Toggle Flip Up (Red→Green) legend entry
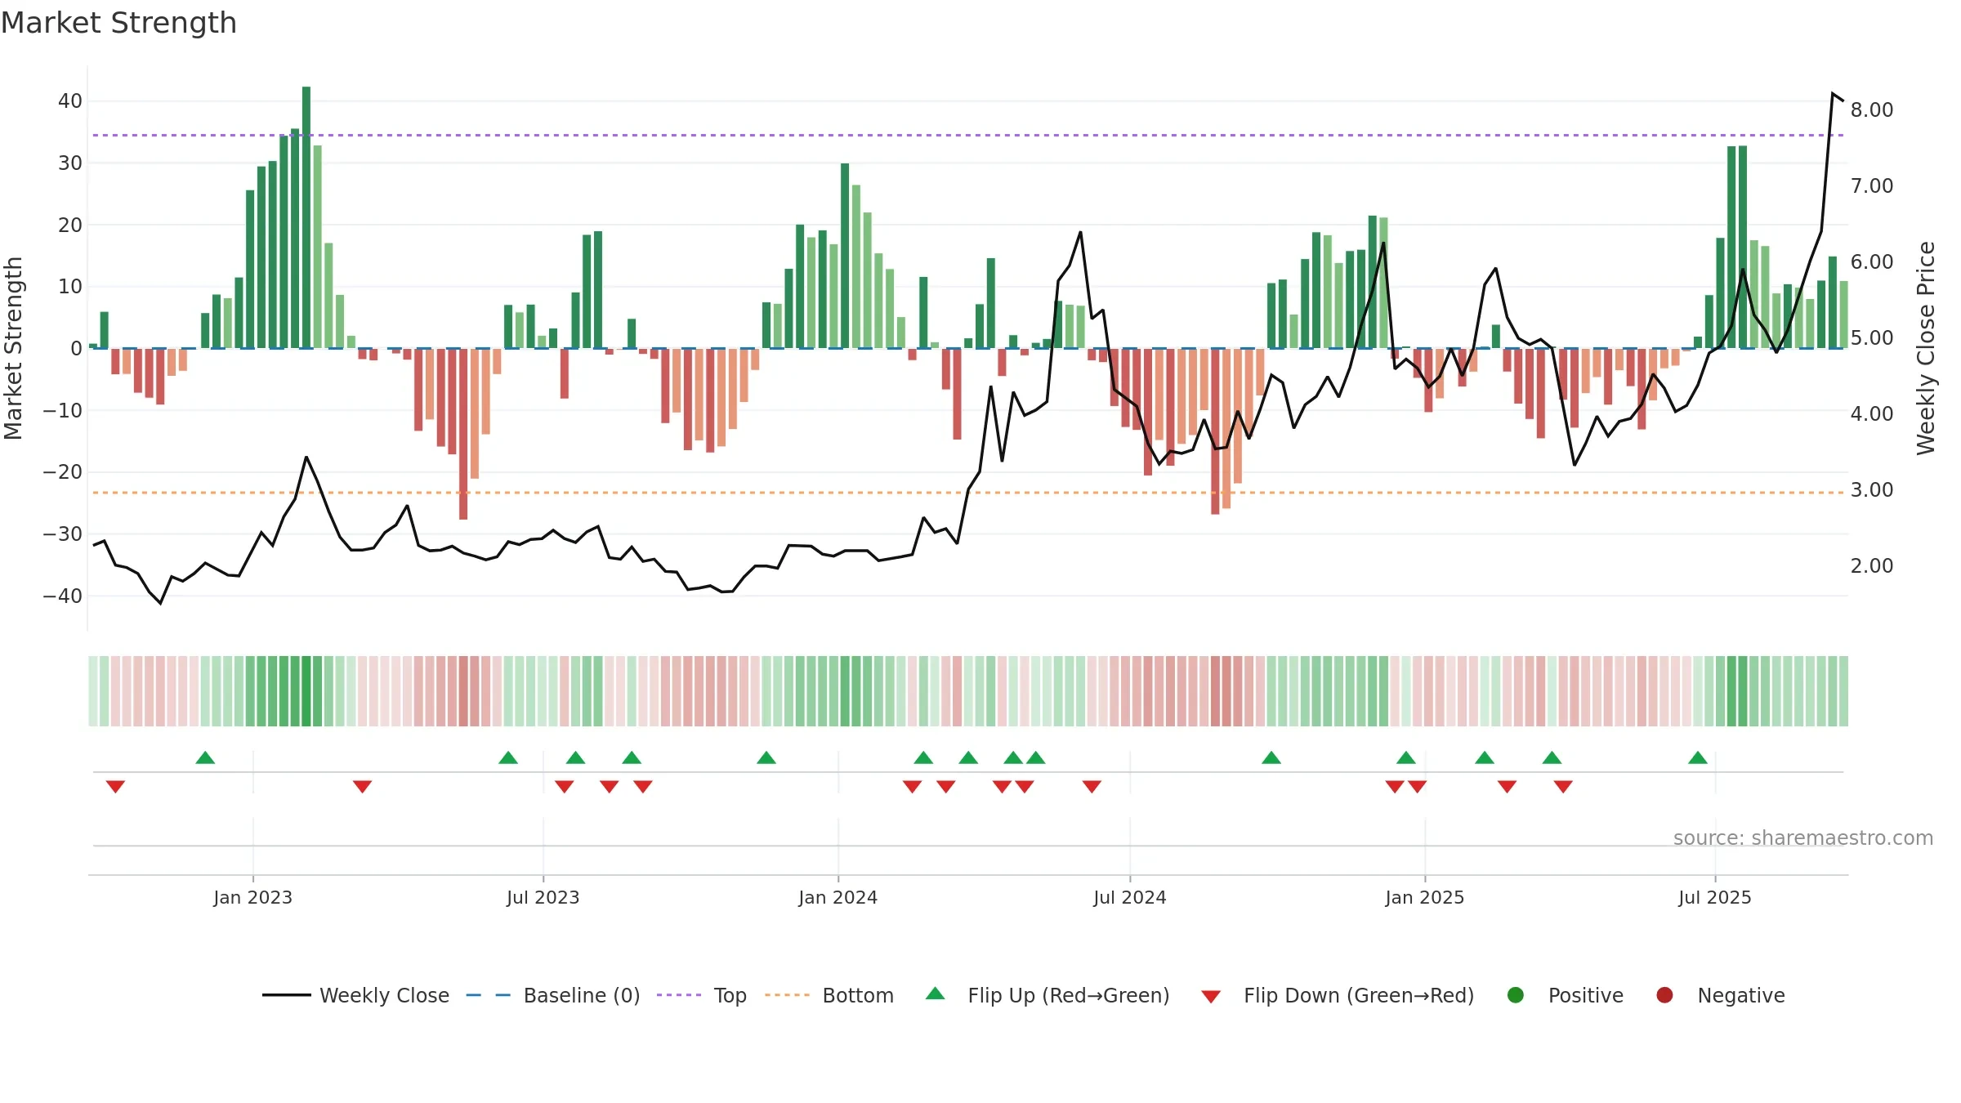The image size is (1961, 1103). (1047, 995)
